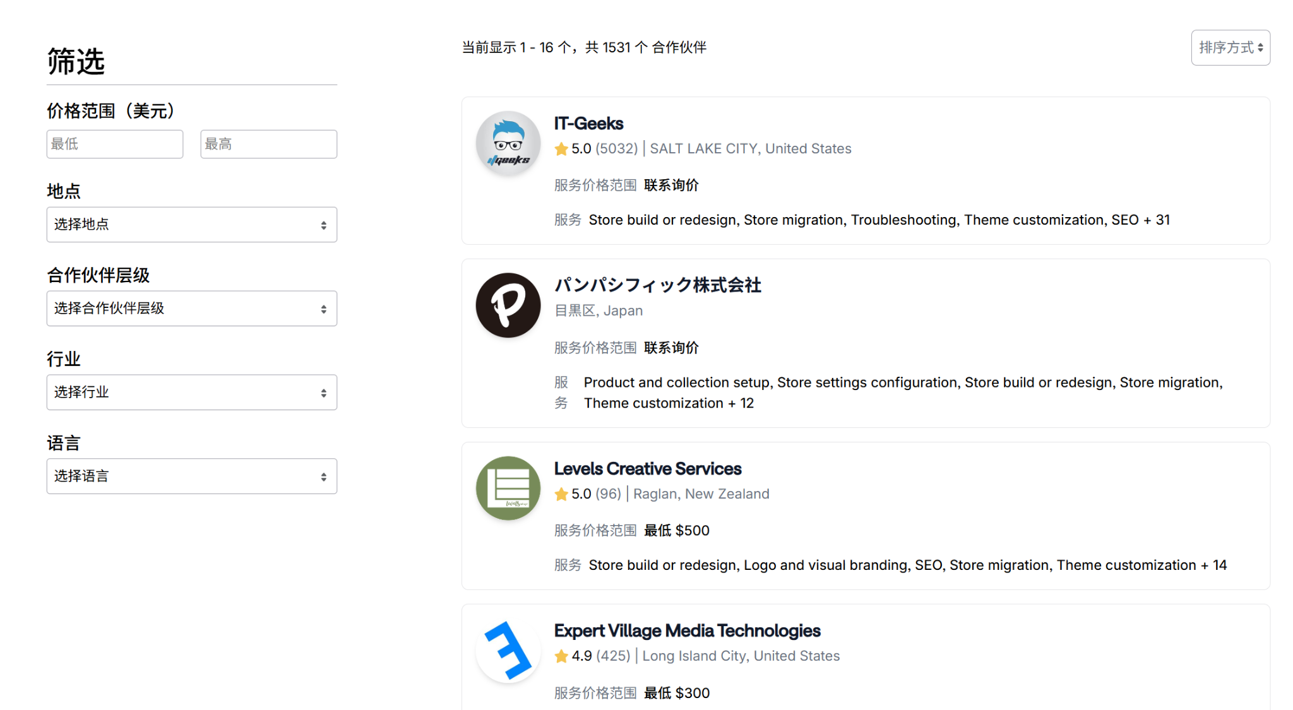Click the IT-Geeks partner logo
The width and height of the screenshot is (1293, 710).
(x=508, y=143)
